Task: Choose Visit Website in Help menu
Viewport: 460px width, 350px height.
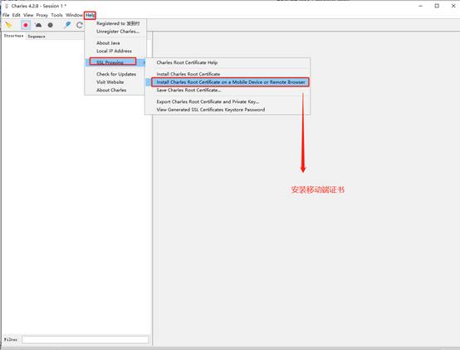Action: pos(115,82)
